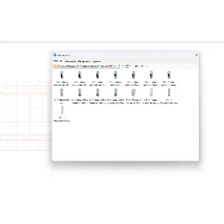Select the fourth cabinet thumbnail in the second row
Viewport: 224px width, 224px height.
[115, 92]
